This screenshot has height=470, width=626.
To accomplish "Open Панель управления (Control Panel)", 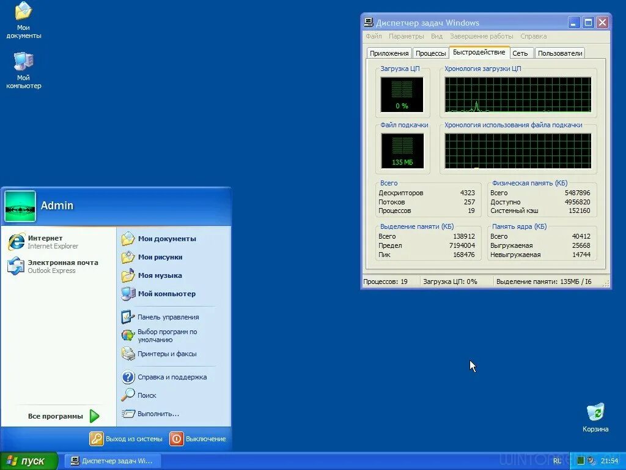I will point(160,317).
